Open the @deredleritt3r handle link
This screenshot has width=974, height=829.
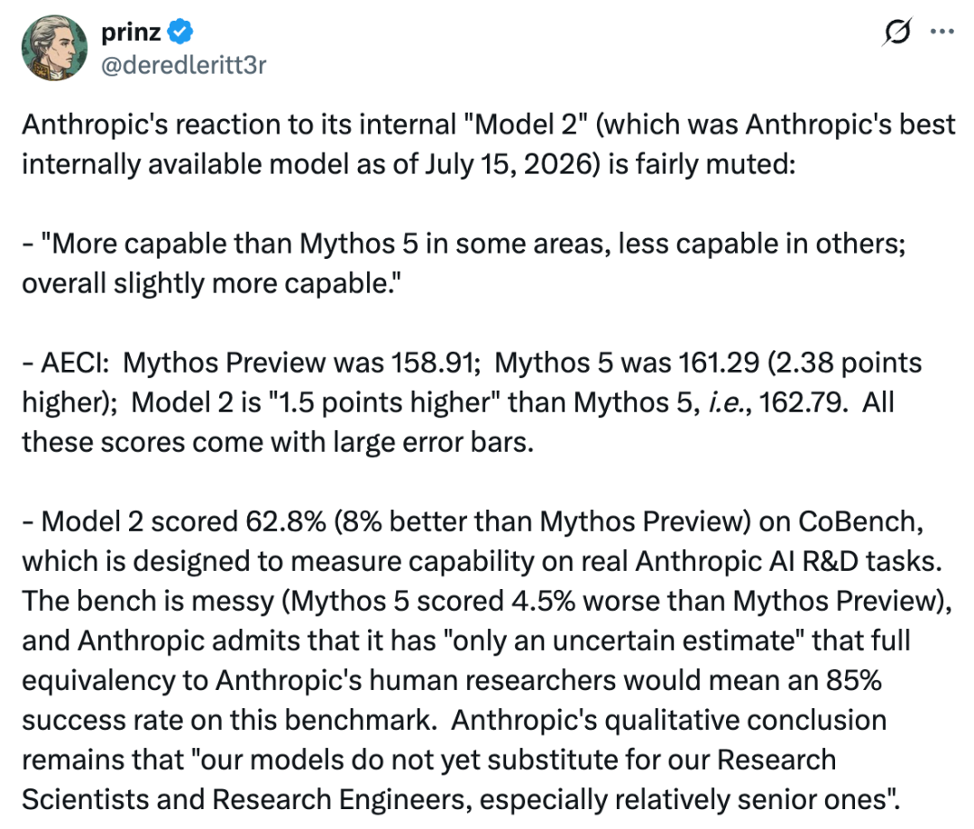(184, 65)
